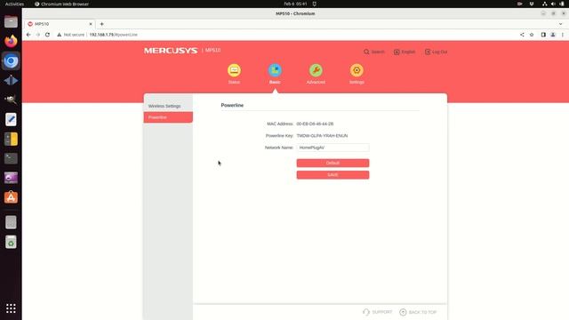Click the Save button
This screenshot has height=320, width=569.
[333, 175]
